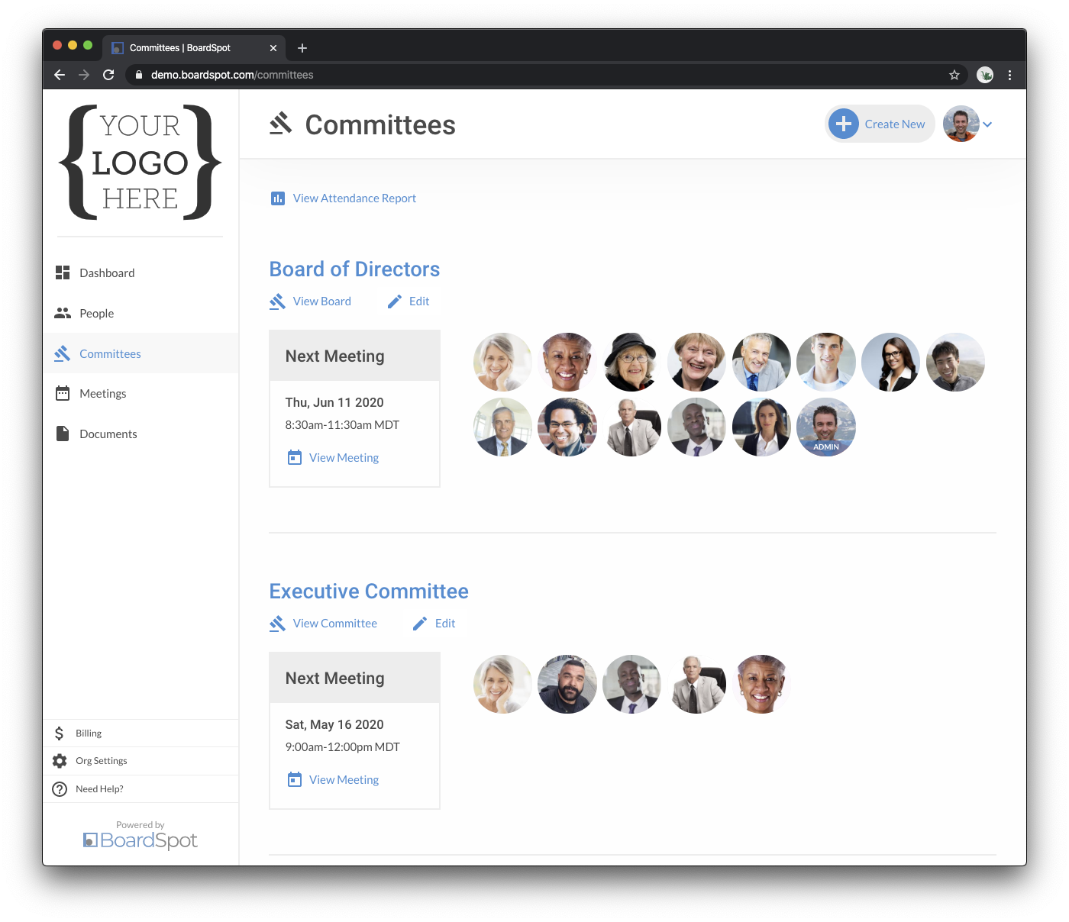Open the Chrome three-dot menu
This screenshot has width=1069, height=922.
(1009, 75)
